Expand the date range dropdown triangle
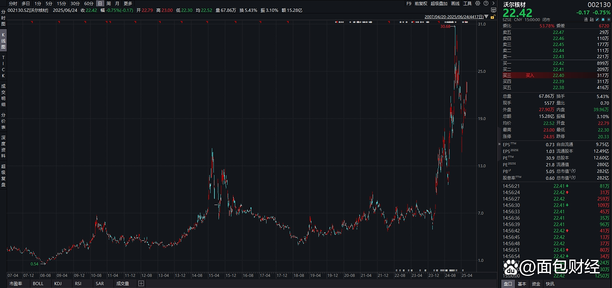Screen dimensions: 612x288 [487, 17]
